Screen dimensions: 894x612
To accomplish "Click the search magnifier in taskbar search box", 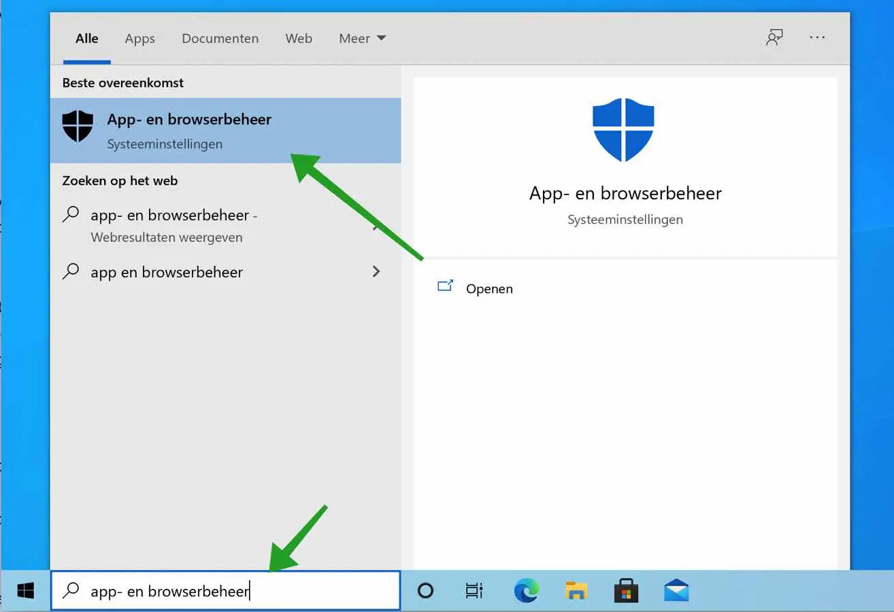I will [71, 591].
